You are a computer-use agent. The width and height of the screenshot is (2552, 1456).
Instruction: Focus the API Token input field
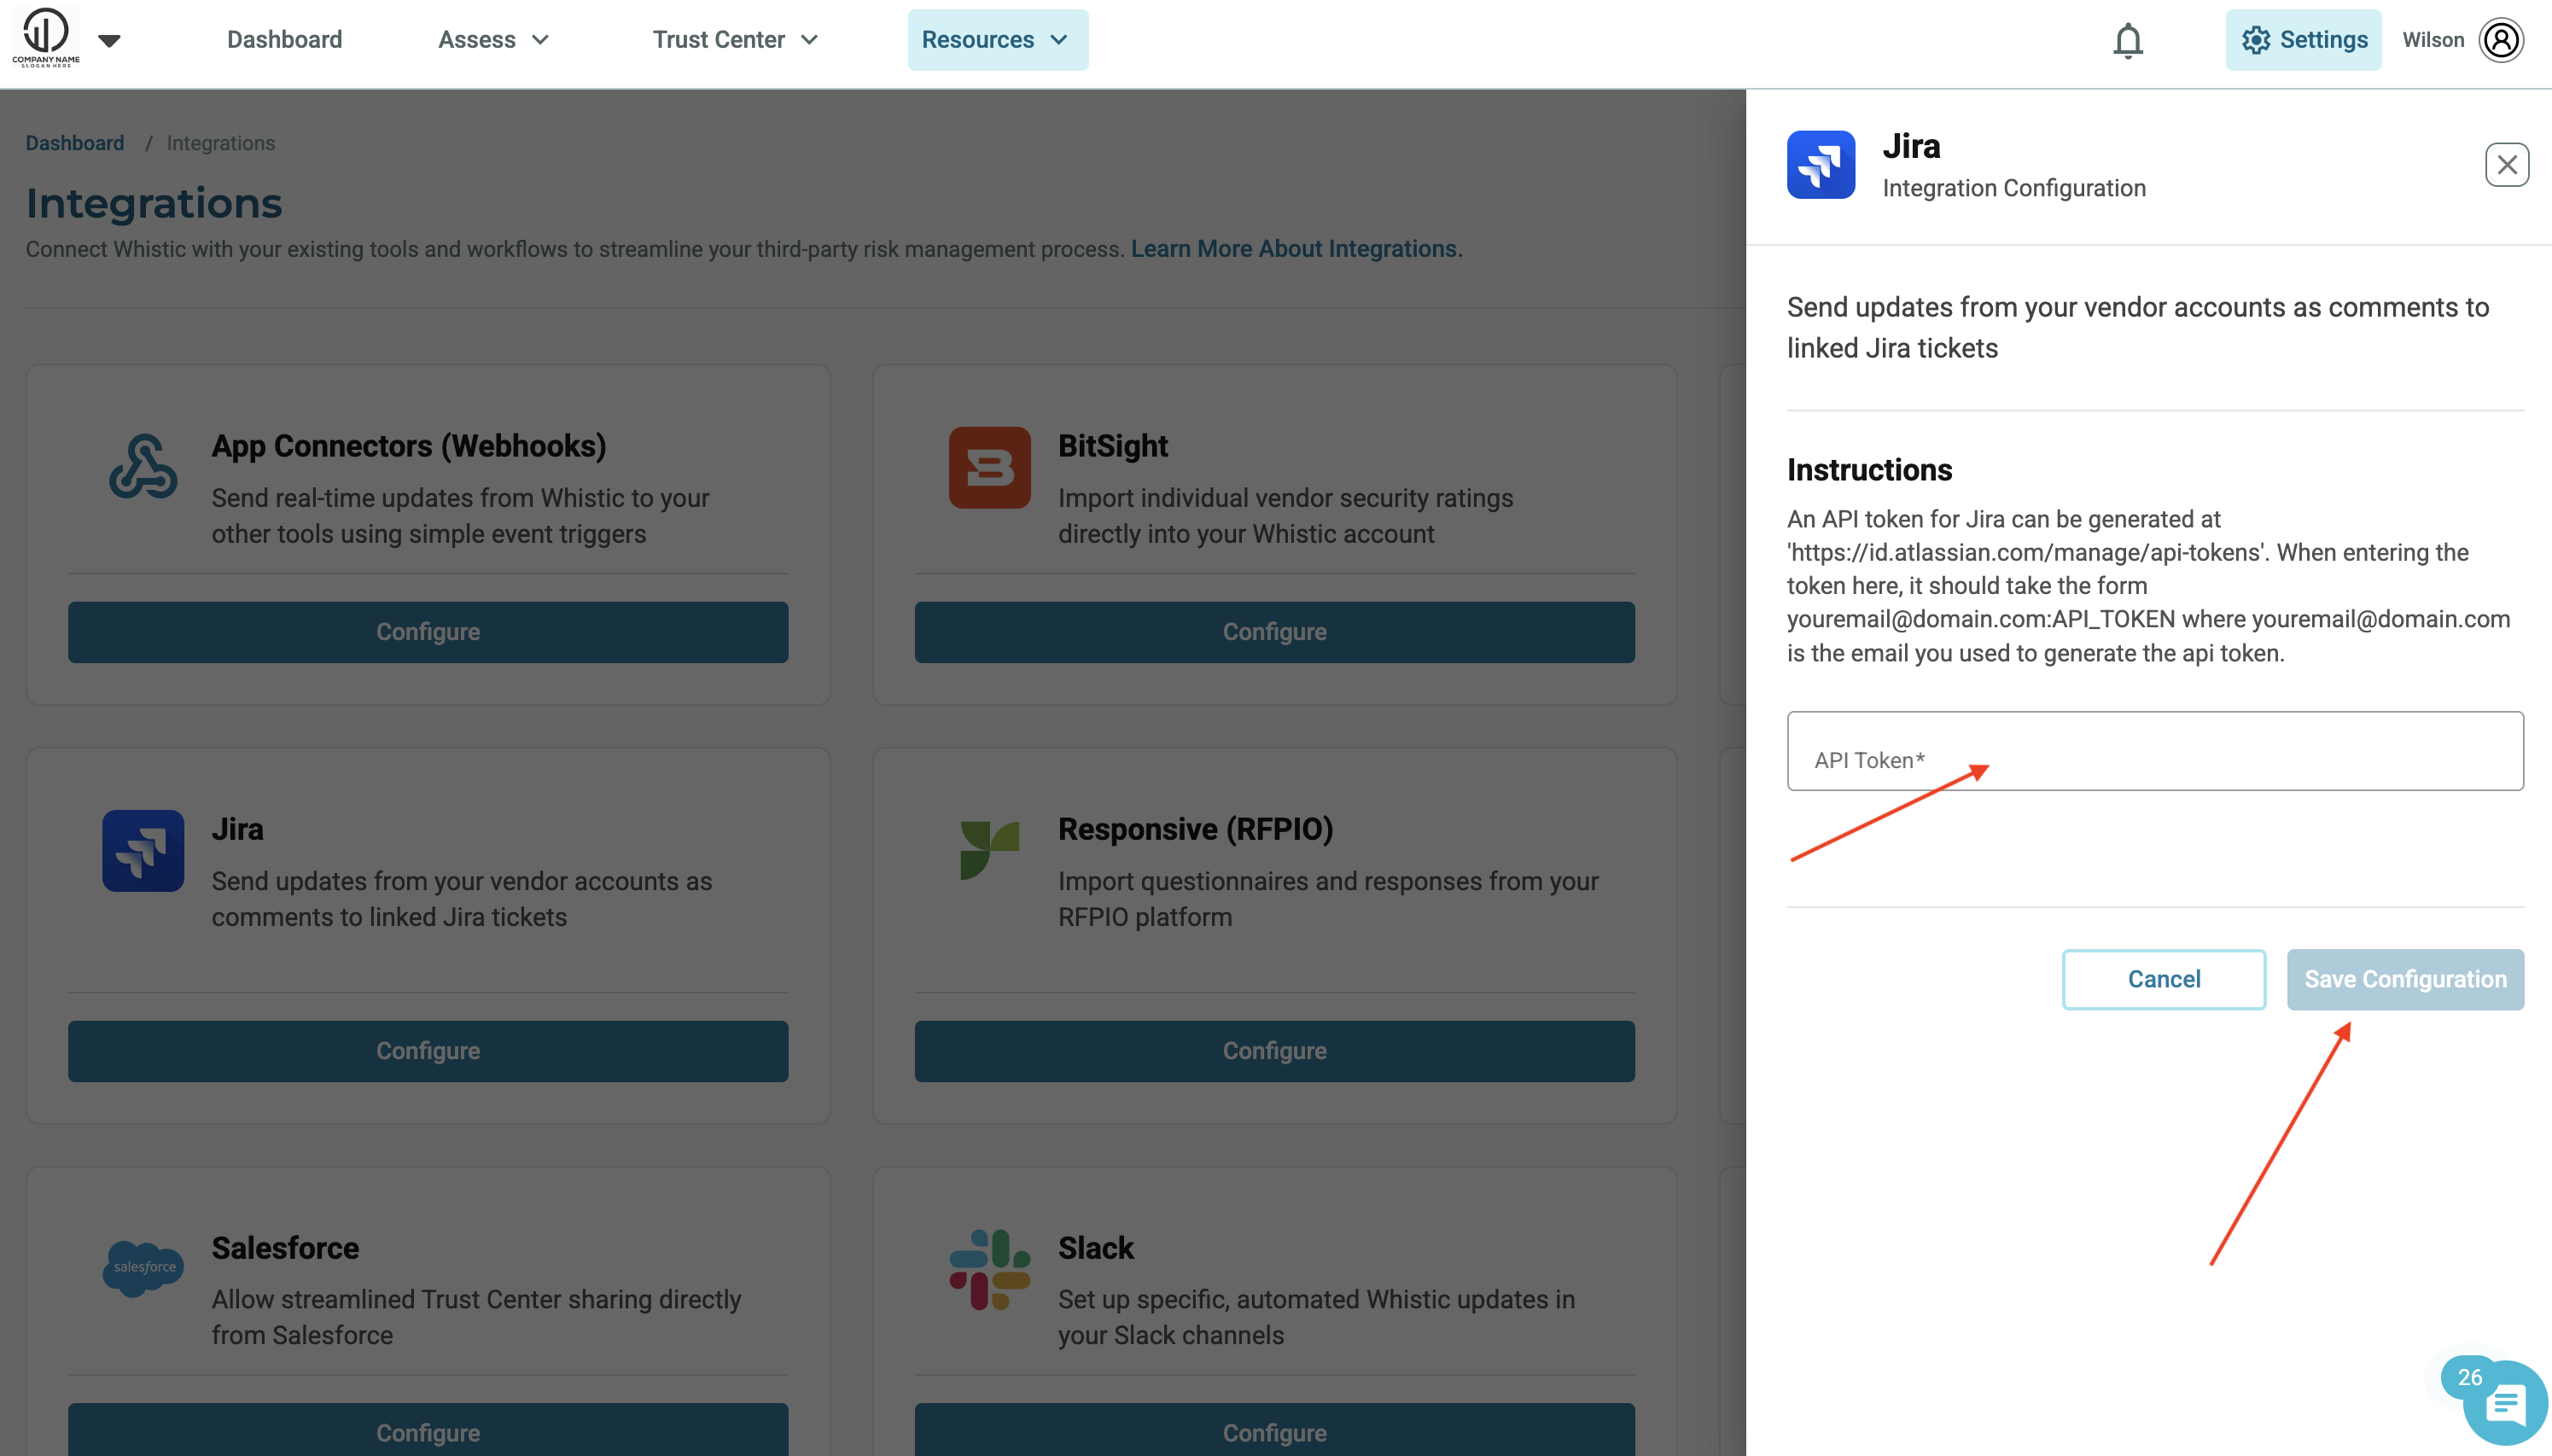tap(2155, 751)
